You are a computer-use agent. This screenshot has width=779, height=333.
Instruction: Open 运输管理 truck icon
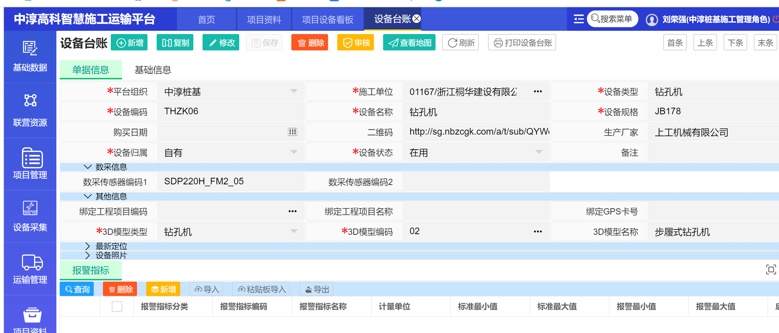pos(32,262)
